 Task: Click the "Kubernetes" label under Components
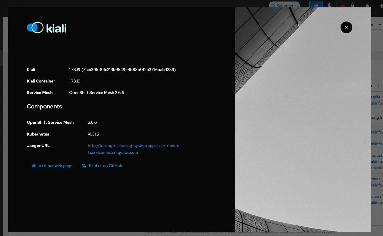point(38,134)
